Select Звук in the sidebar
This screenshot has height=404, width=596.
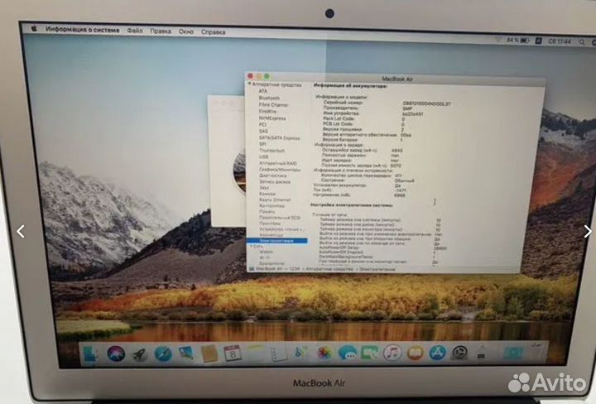click(x=264, y=188)
